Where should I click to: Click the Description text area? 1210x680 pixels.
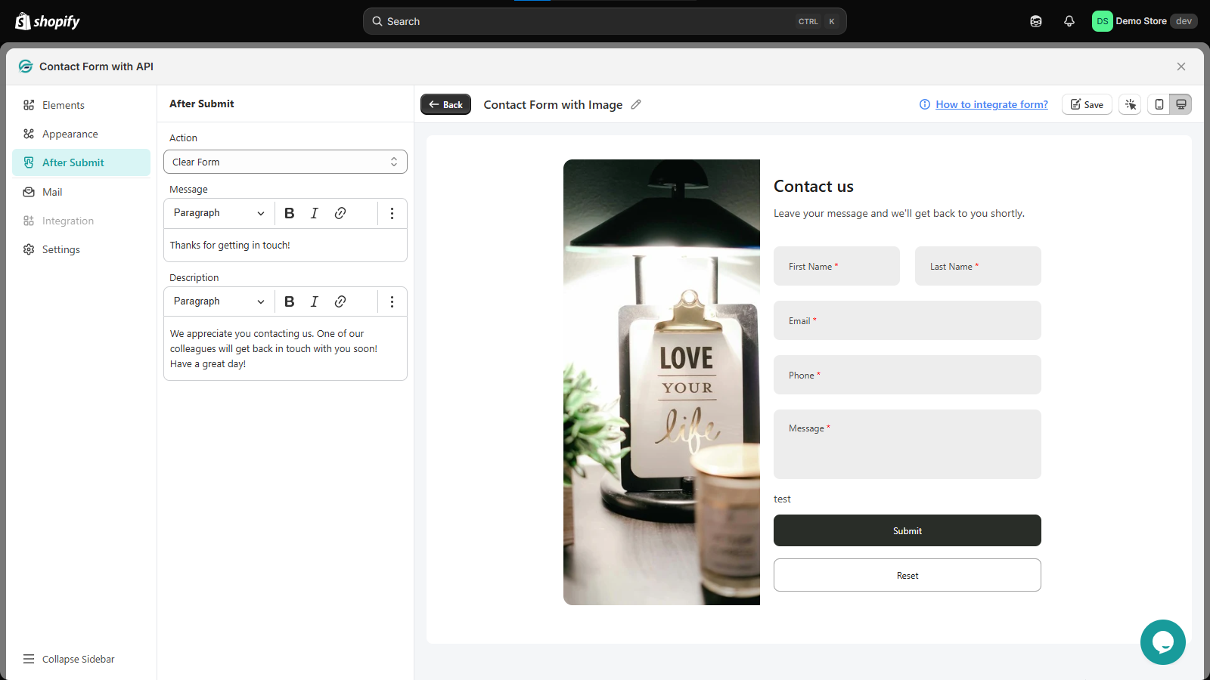285,348
